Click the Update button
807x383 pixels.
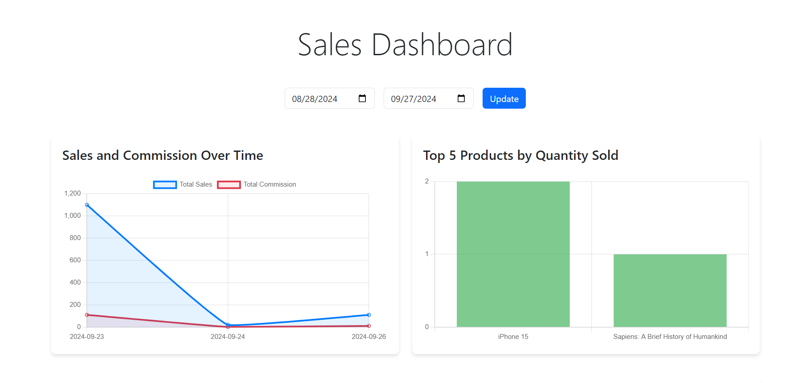point(504,98)
